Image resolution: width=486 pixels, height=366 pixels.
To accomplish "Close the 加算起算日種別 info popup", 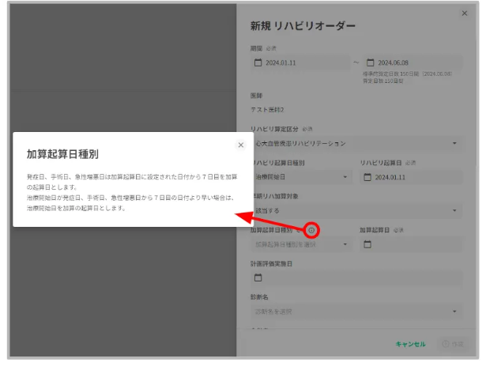I will point(240,145).
